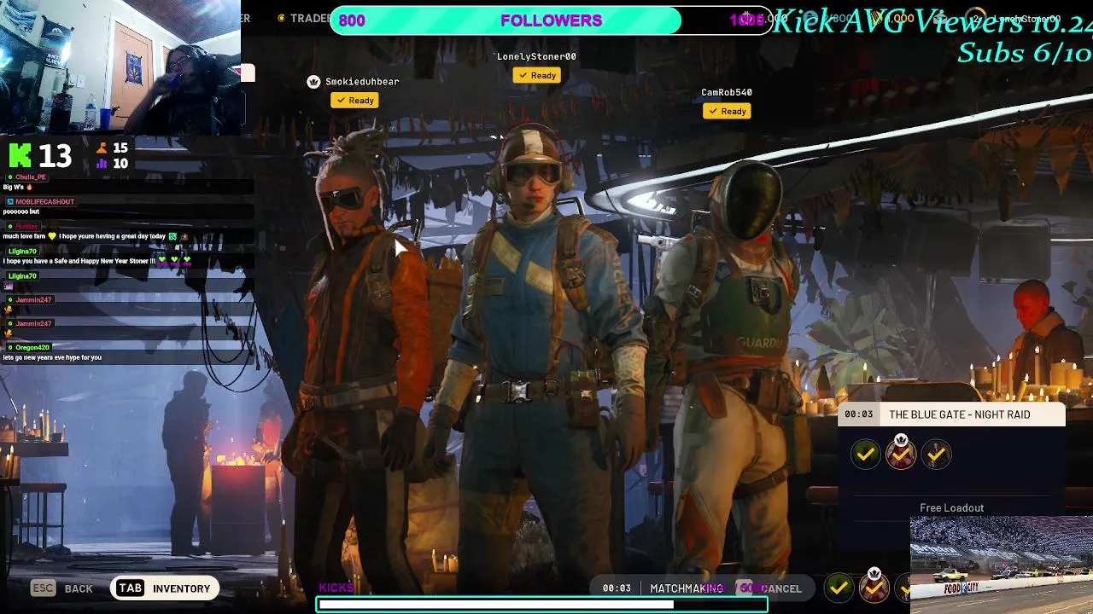Click the green heart emotes in Lilgina70 message

[173, 260]
